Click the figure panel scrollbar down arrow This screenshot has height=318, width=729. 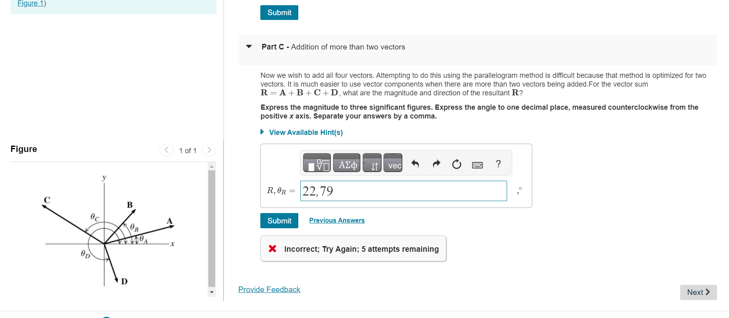[x=212, y=292]
